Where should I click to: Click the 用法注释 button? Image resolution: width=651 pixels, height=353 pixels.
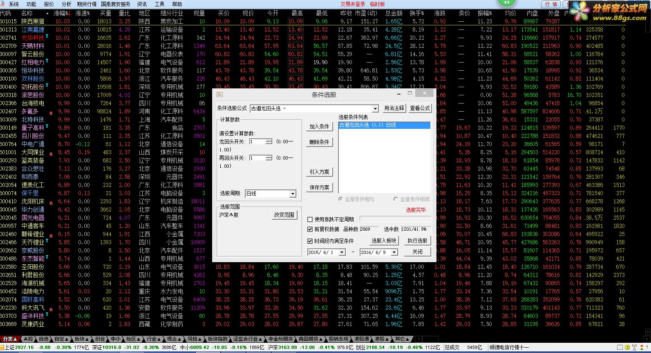(x=394, y=108)
